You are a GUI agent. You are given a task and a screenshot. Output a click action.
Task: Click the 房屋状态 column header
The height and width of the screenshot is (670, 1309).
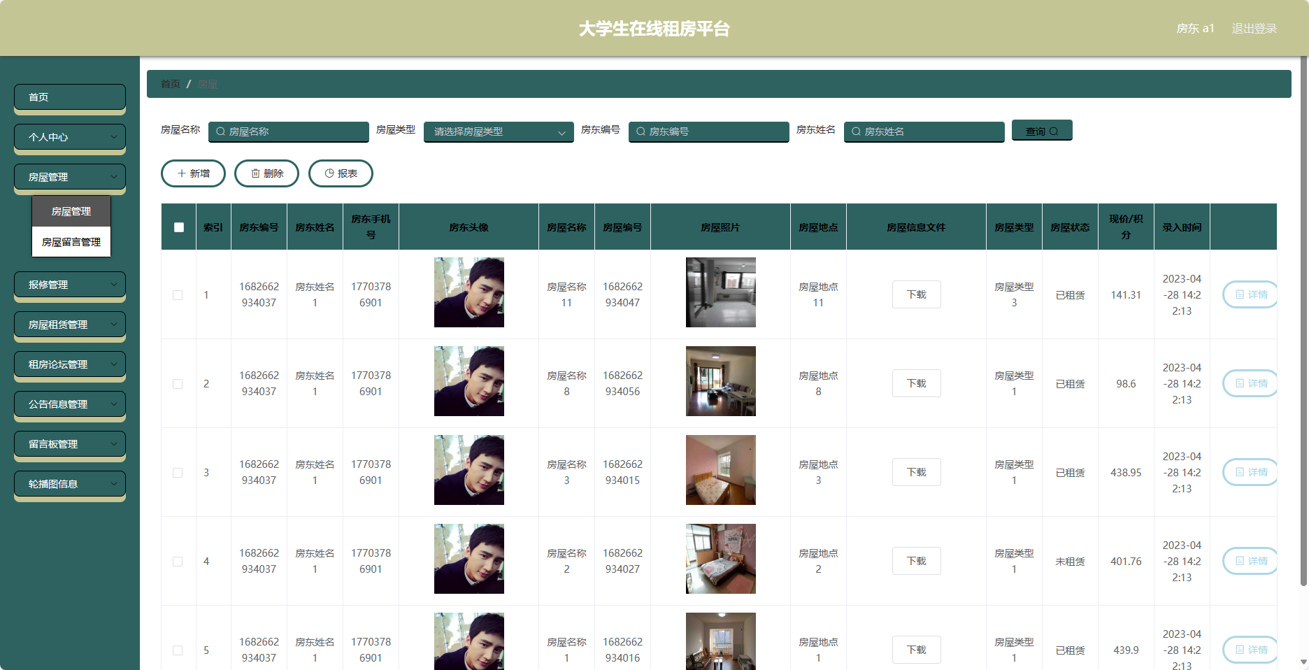pyautogui.click(x=1070, y=227)
